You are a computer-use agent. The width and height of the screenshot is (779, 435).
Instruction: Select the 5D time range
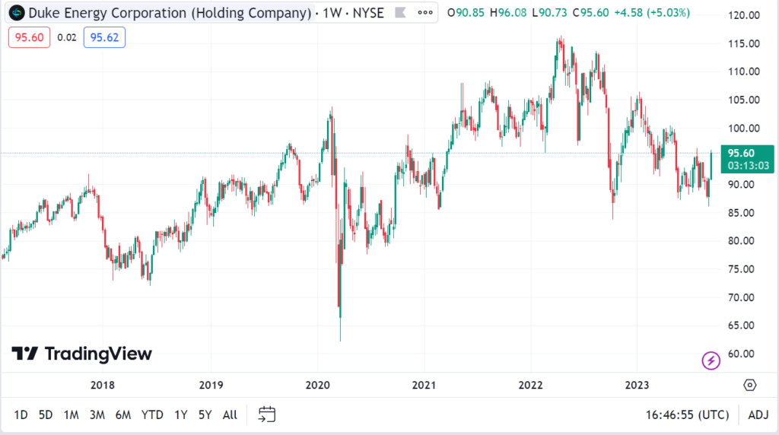pyautogui.click(x=46, y=414)
